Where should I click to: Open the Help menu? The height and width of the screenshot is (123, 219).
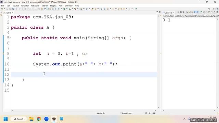click(x=77, y=5)
